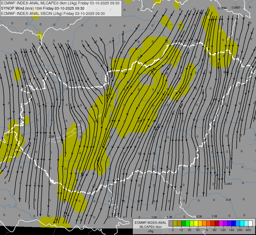The width and height of the screenshot is (256, 235).
Task: Click the J/kg unit label in legend
Action: (150, 231)
